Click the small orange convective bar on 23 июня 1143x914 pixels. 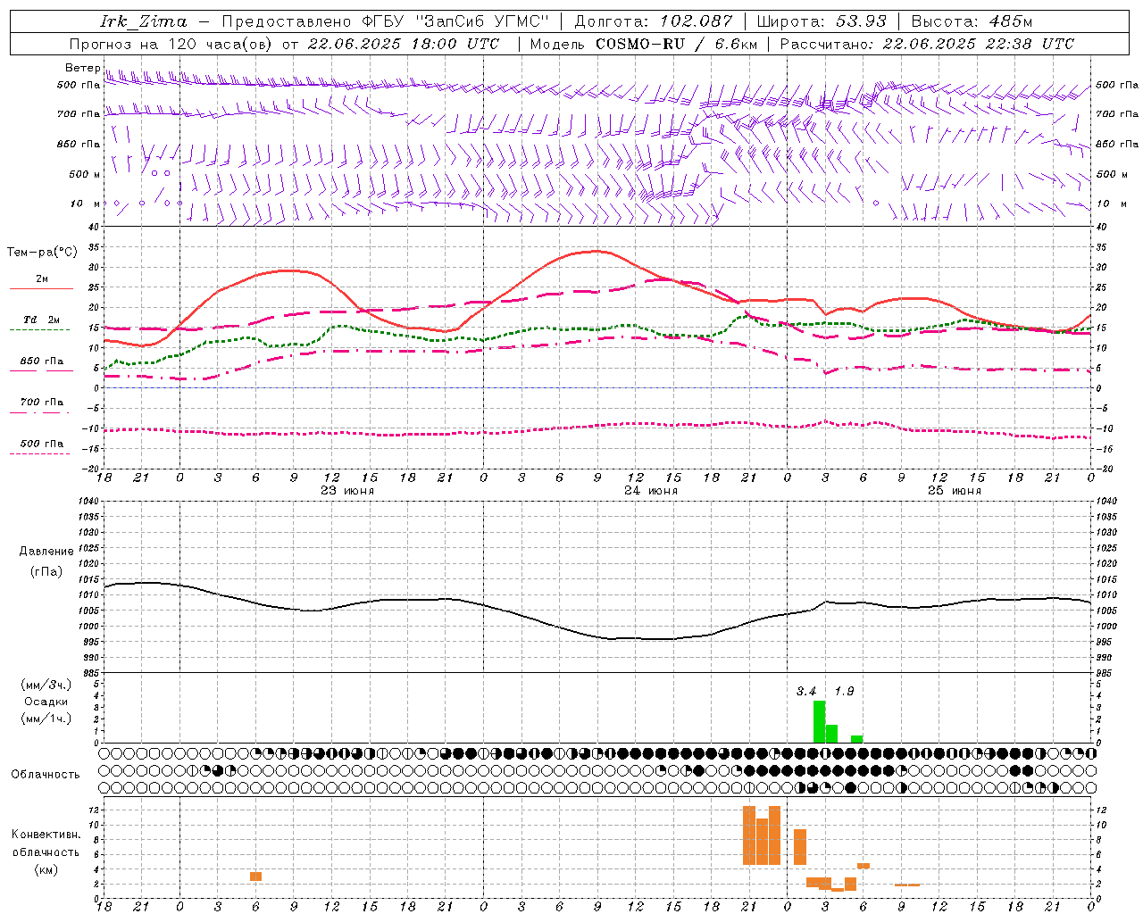pyautogui.click(x=255, y=877)
